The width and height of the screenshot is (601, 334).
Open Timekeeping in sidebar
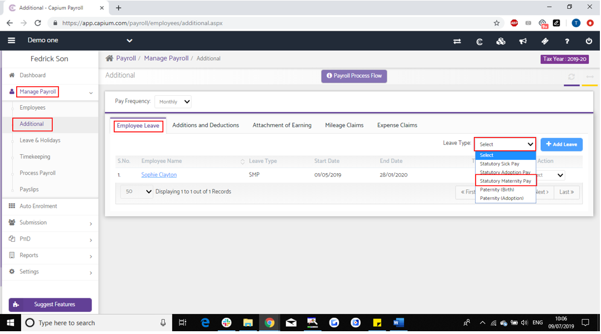pos(35,156)
